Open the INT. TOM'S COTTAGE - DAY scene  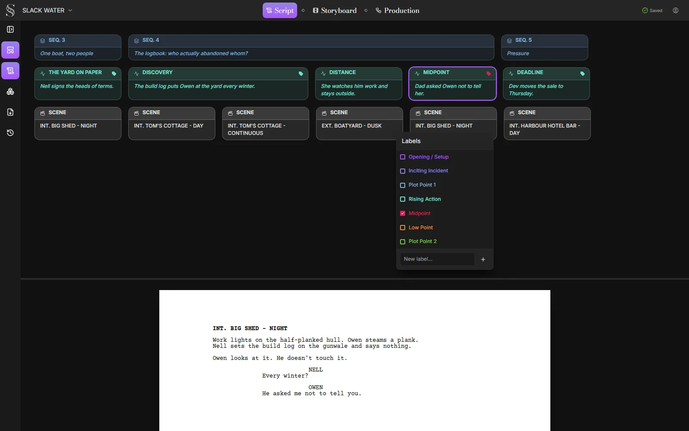(x=172, y=123)
